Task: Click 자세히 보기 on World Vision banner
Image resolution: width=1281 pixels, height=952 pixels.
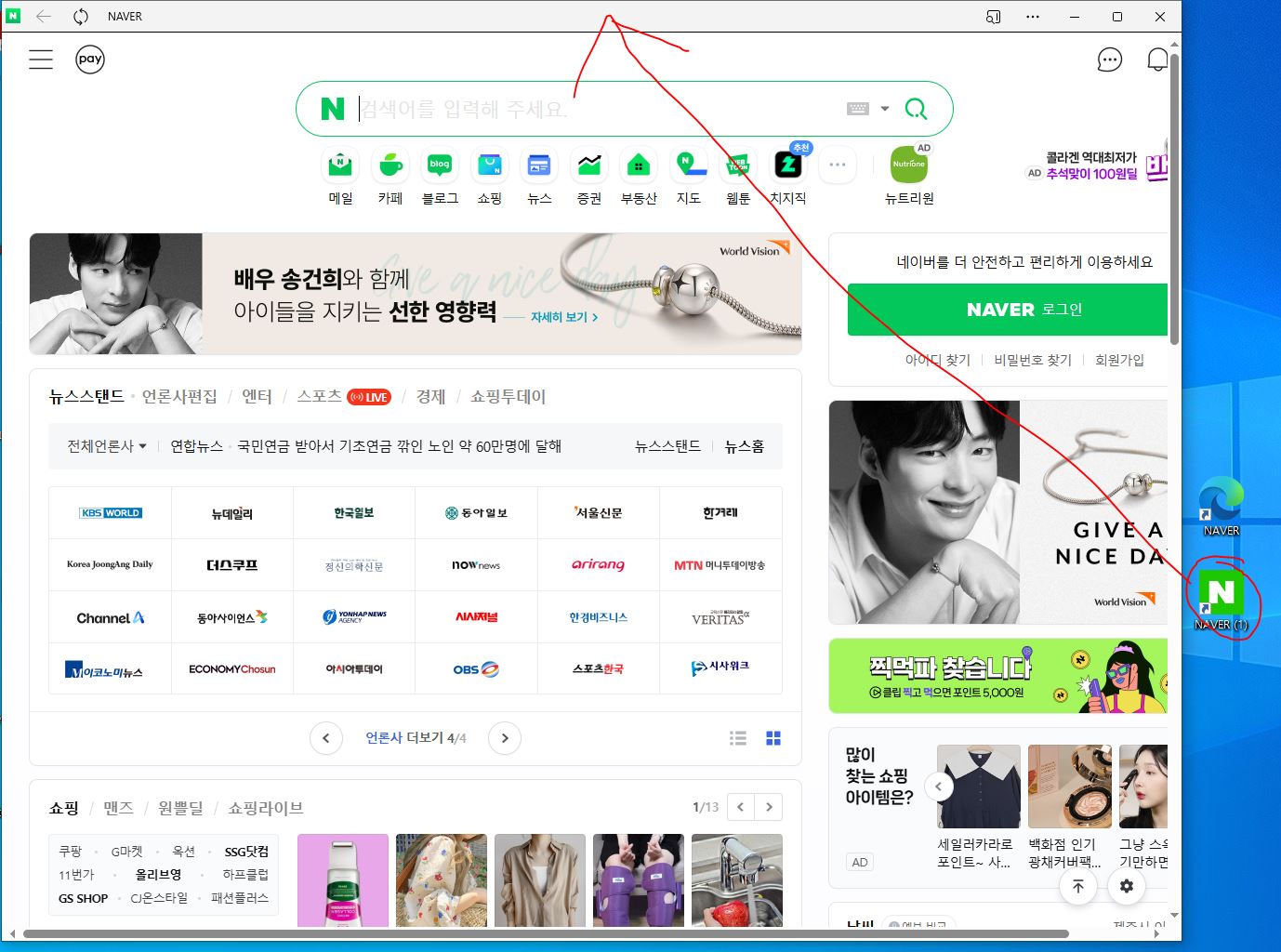Action: coord(564,317)
